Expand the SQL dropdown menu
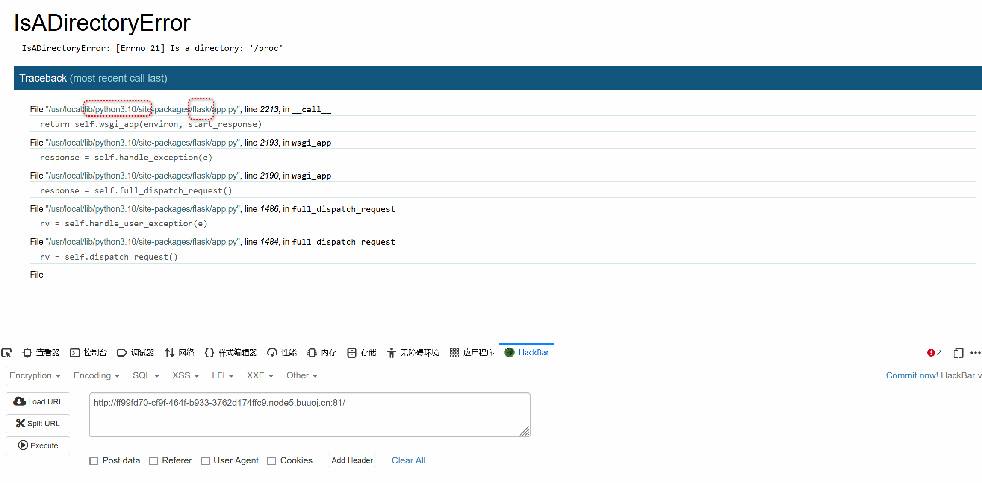This screenshot has height=483, width=982. [x=146, y=375]
